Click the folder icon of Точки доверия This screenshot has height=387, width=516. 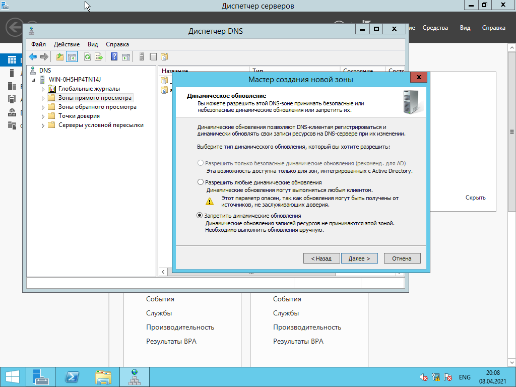(51, 116)
